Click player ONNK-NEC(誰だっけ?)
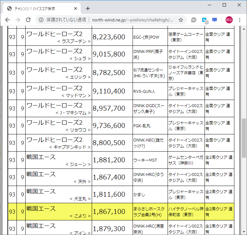 coord(148,143)
